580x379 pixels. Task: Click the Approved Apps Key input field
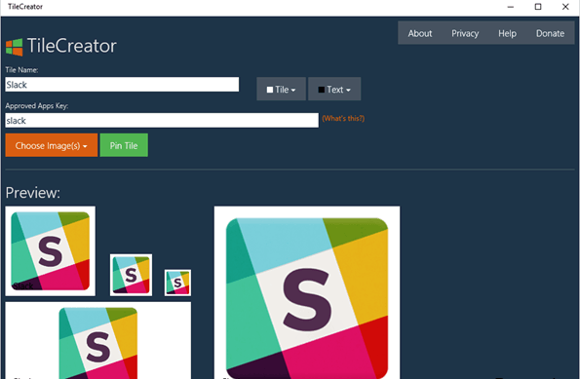(162, 120)
